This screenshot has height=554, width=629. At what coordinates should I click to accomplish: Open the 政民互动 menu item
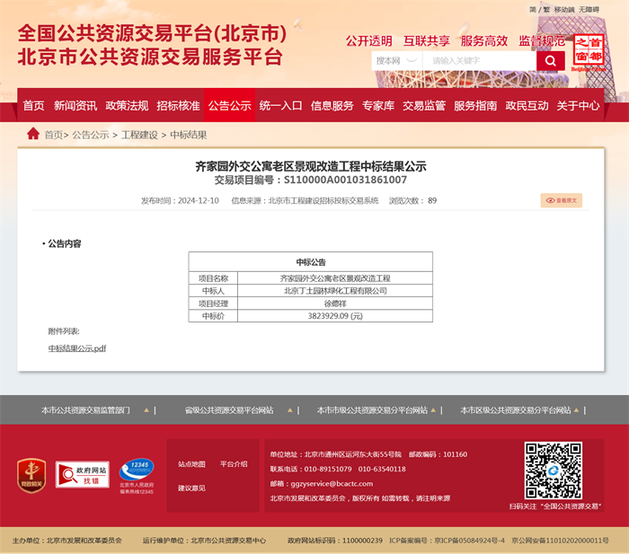[x=527, y=105]
